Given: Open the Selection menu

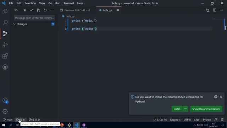Looking at the screenshot, I should tap(30, 3).
